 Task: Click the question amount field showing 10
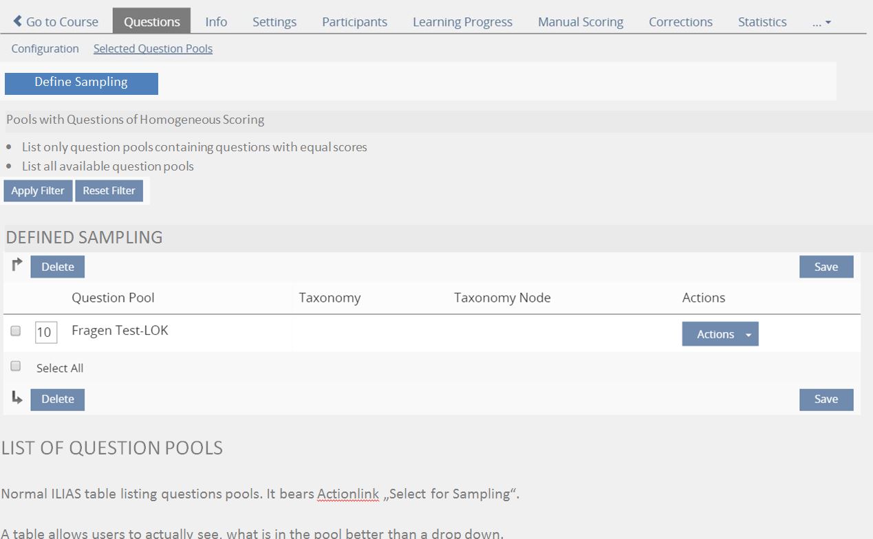coord(45,332)
